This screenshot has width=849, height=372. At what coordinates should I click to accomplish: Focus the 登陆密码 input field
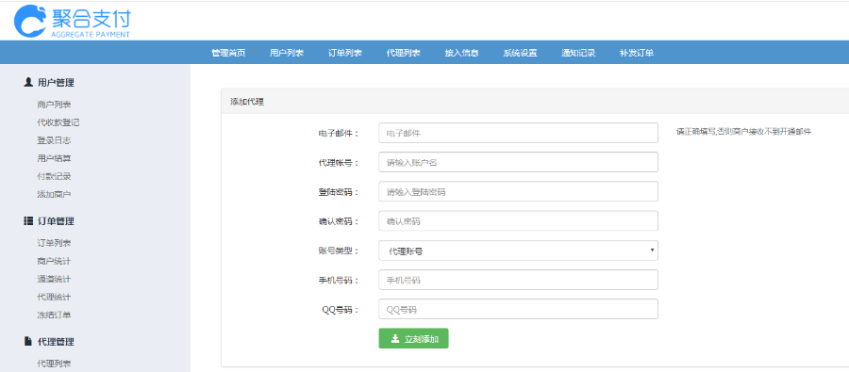click(x=518, y=191)
